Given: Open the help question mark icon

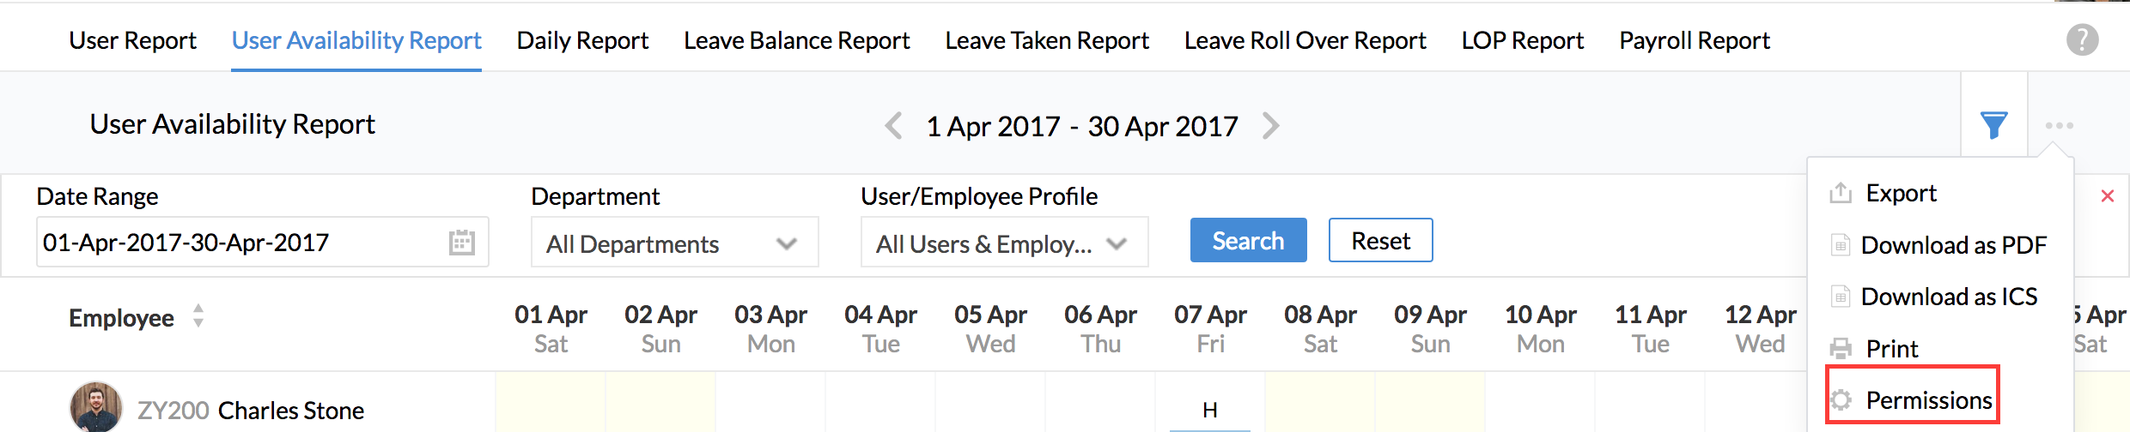Looking at the screenshot, I should pos(2082,39).
